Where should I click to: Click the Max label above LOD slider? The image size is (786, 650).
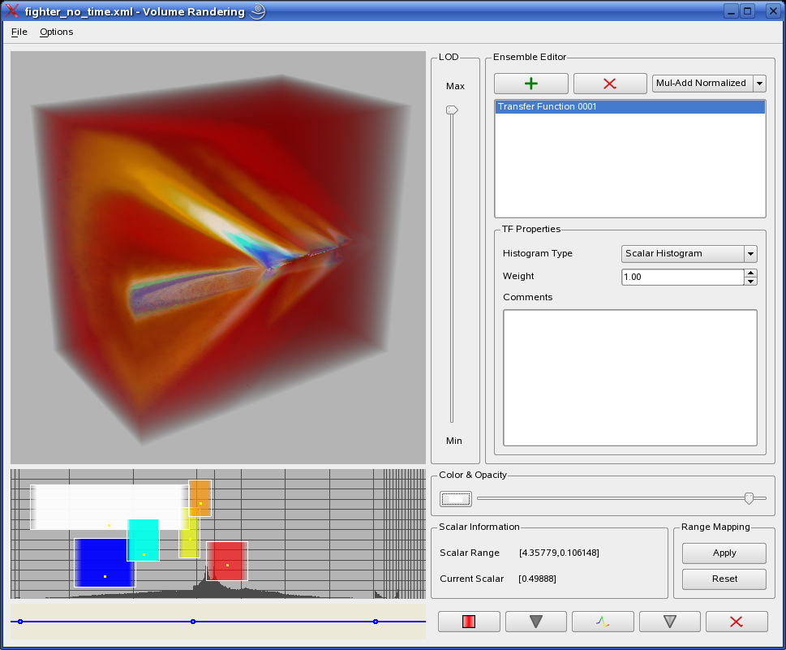[x=455, y=86]
